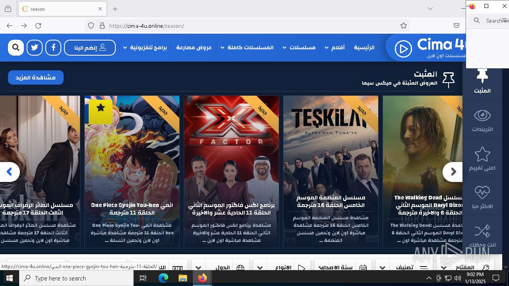Launch Microsoft Edge from taskbar
The width and height of the screenshot is (509, 286).
(x=163, y=278)
